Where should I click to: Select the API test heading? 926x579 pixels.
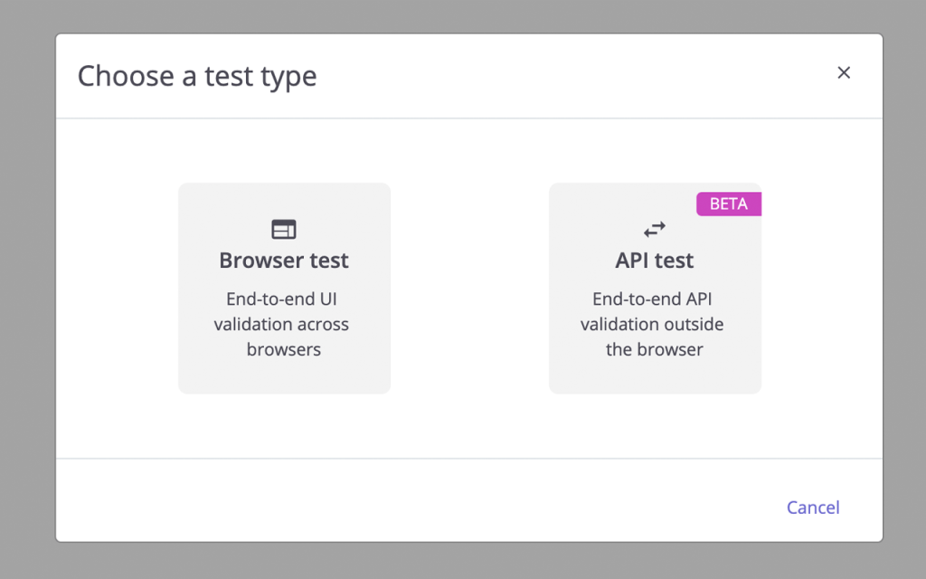click(655, 261)
